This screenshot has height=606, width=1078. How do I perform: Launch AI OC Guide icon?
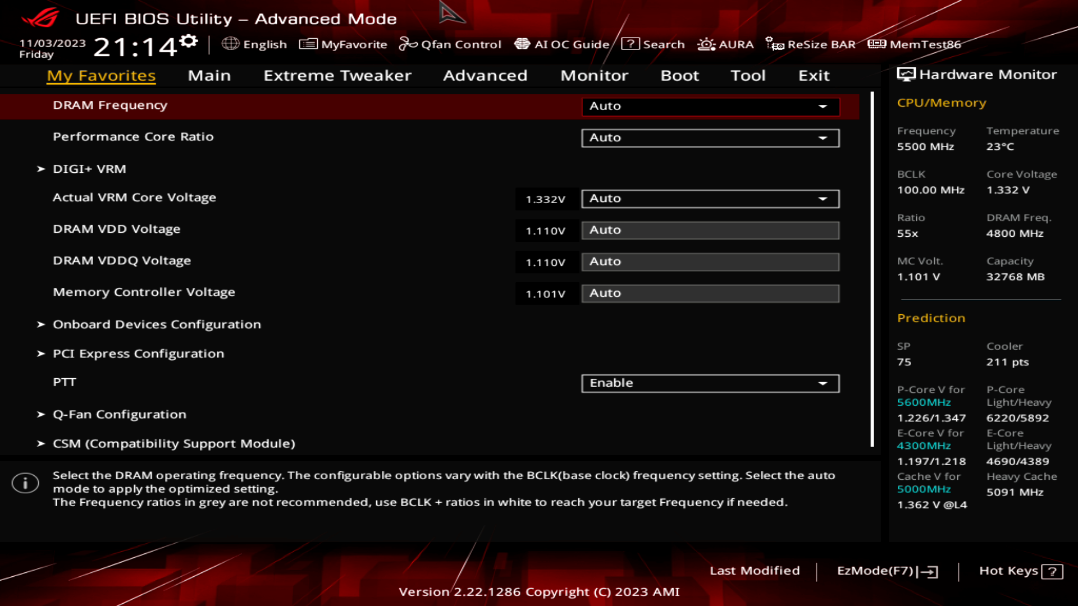pyautogui.click(x=522, y=44)
